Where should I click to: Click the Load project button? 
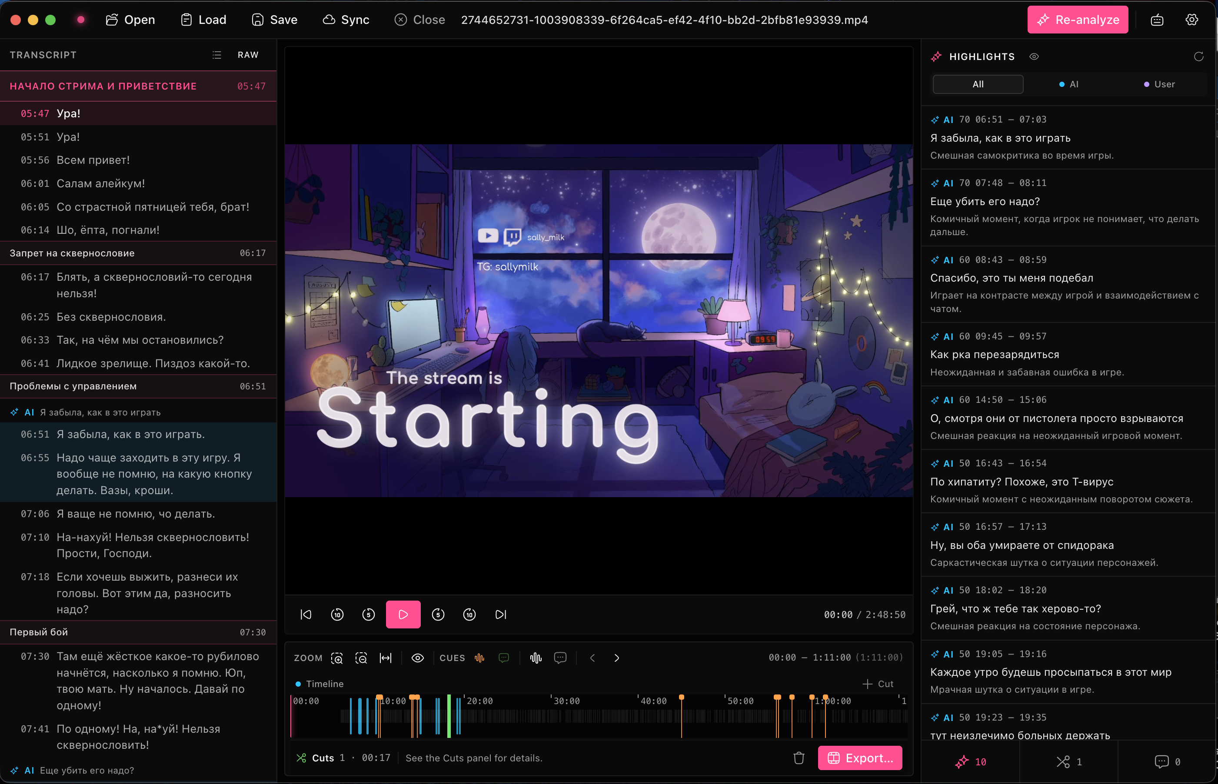coord(204,20)
